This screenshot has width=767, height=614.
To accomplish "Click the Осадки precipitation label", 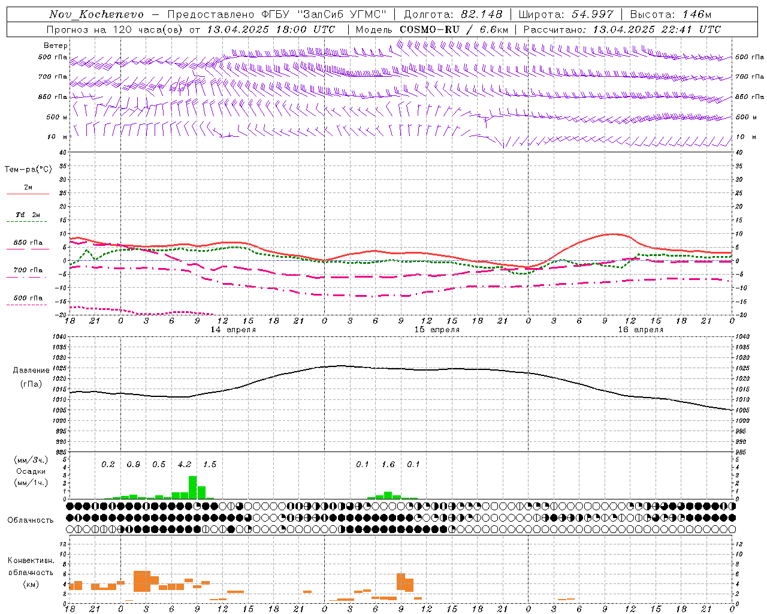I will pos(31,471).
